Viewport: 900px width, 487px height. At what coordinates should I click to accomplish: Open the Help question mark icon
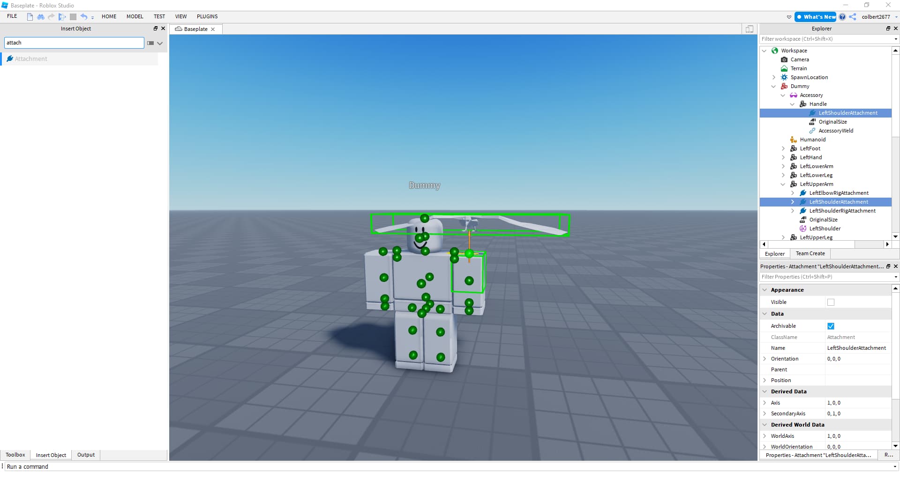842,17
